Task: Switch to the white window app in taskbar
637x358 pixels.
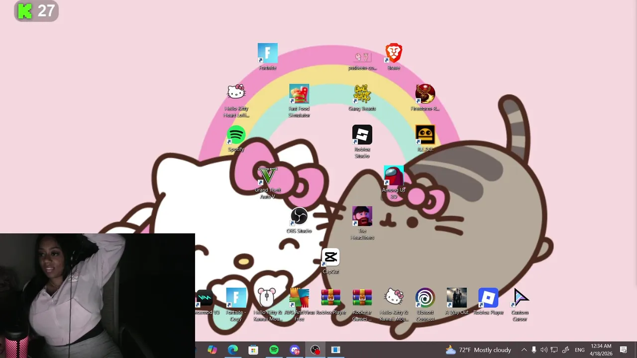Action: pyautogui.click(x=335, y=350)
